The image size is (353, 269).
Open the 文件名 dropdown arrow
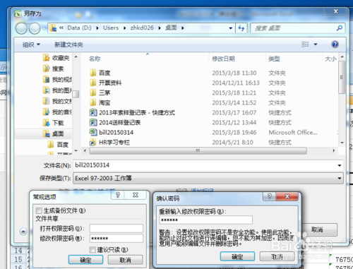click(340, 165)
